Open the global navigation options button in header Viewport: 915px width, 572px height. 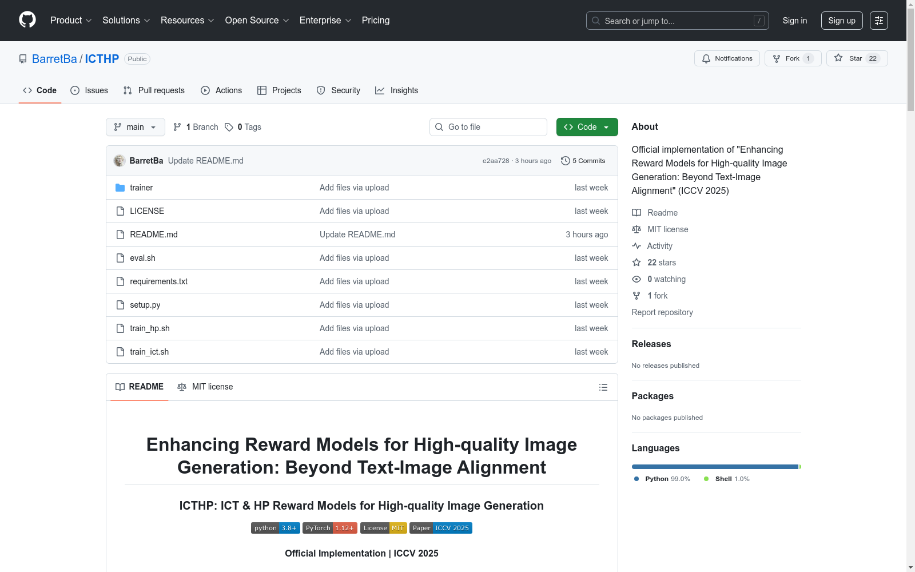pos(879,21)
